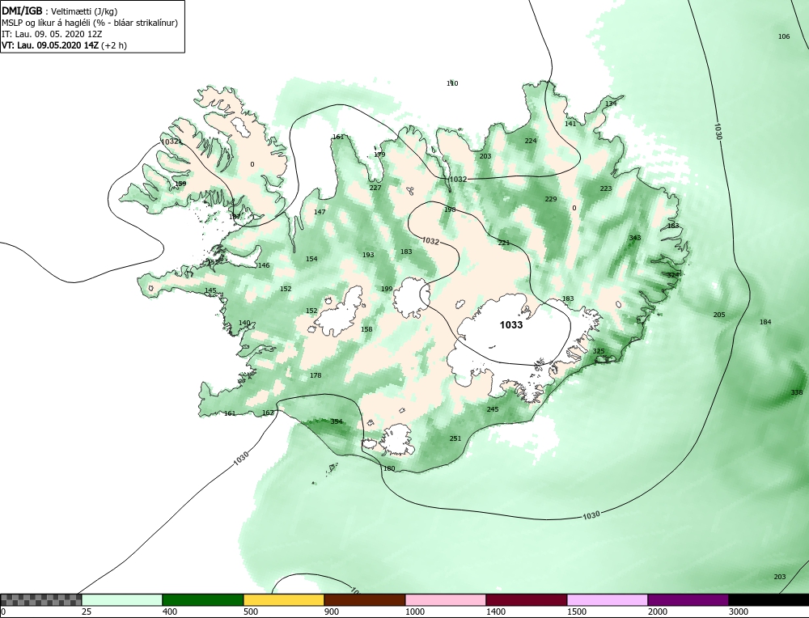Click the map value "251"
This screenshot has height=618, width=809.
(455, 438)
